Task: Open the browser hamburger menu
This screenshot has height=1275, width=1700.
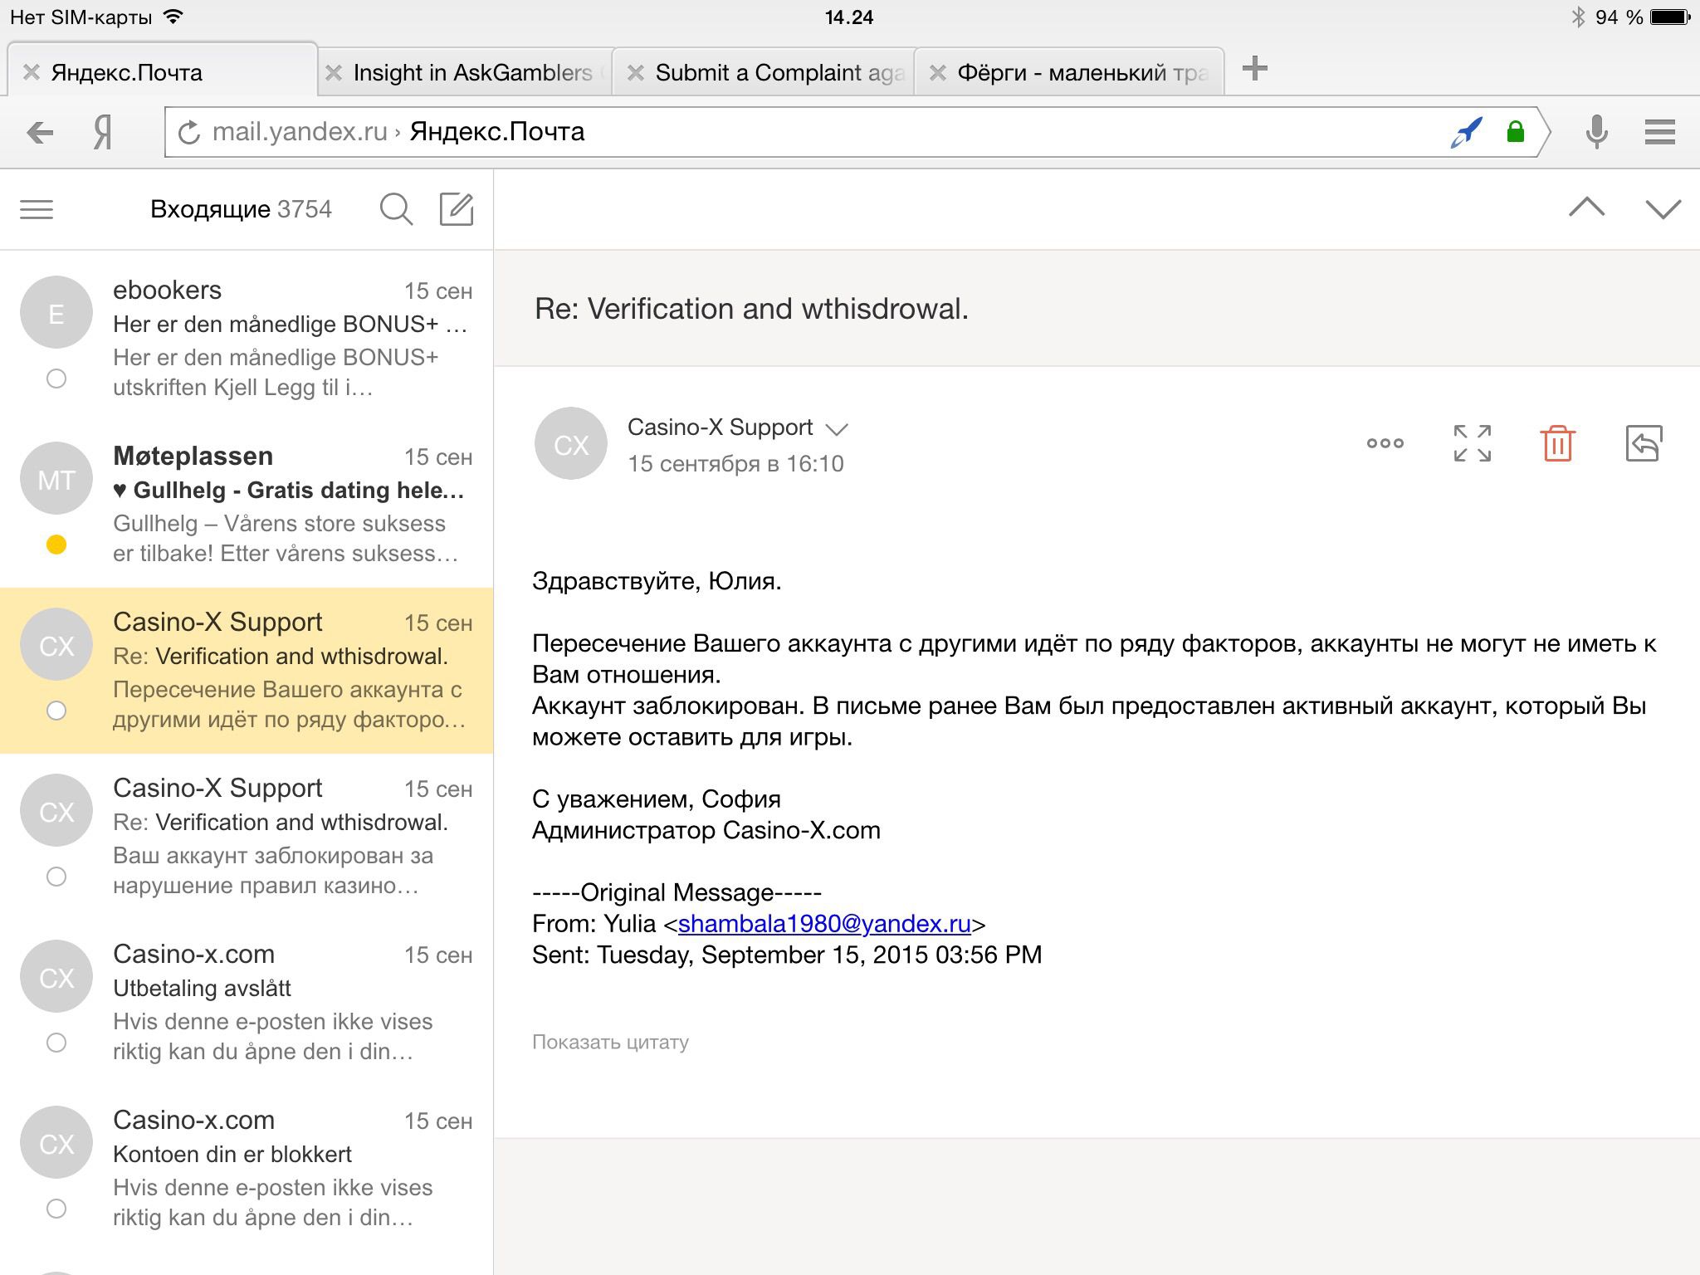Action: [x=1659, y=132]
